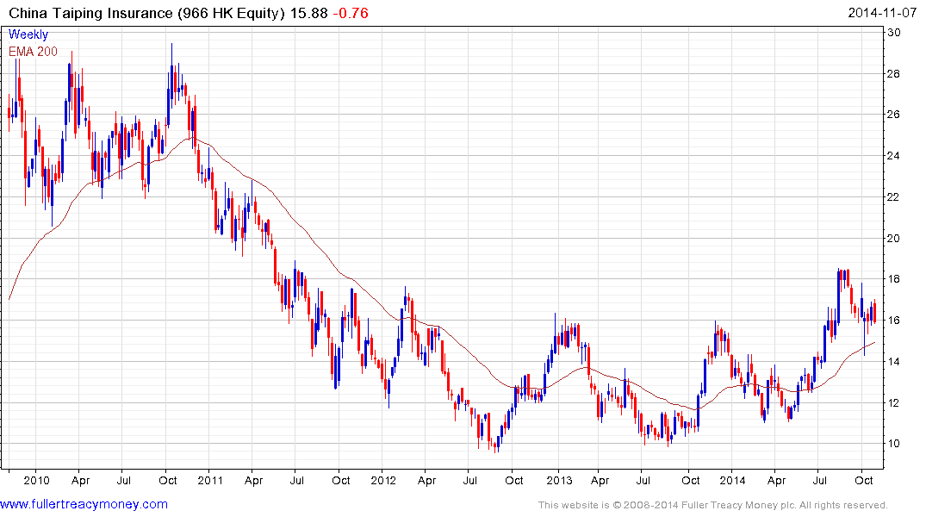The image size is (926, 517).
Task: Click the chart date 2014-11-07
Action: coord(882,13)
